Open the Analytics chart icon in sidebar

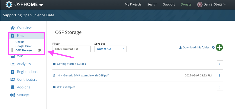click(13, 64)
